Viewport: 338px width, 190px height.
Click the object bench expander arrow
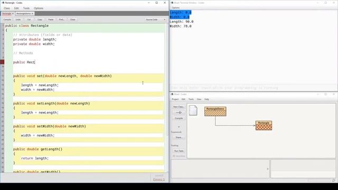click(x=268, y=169)
